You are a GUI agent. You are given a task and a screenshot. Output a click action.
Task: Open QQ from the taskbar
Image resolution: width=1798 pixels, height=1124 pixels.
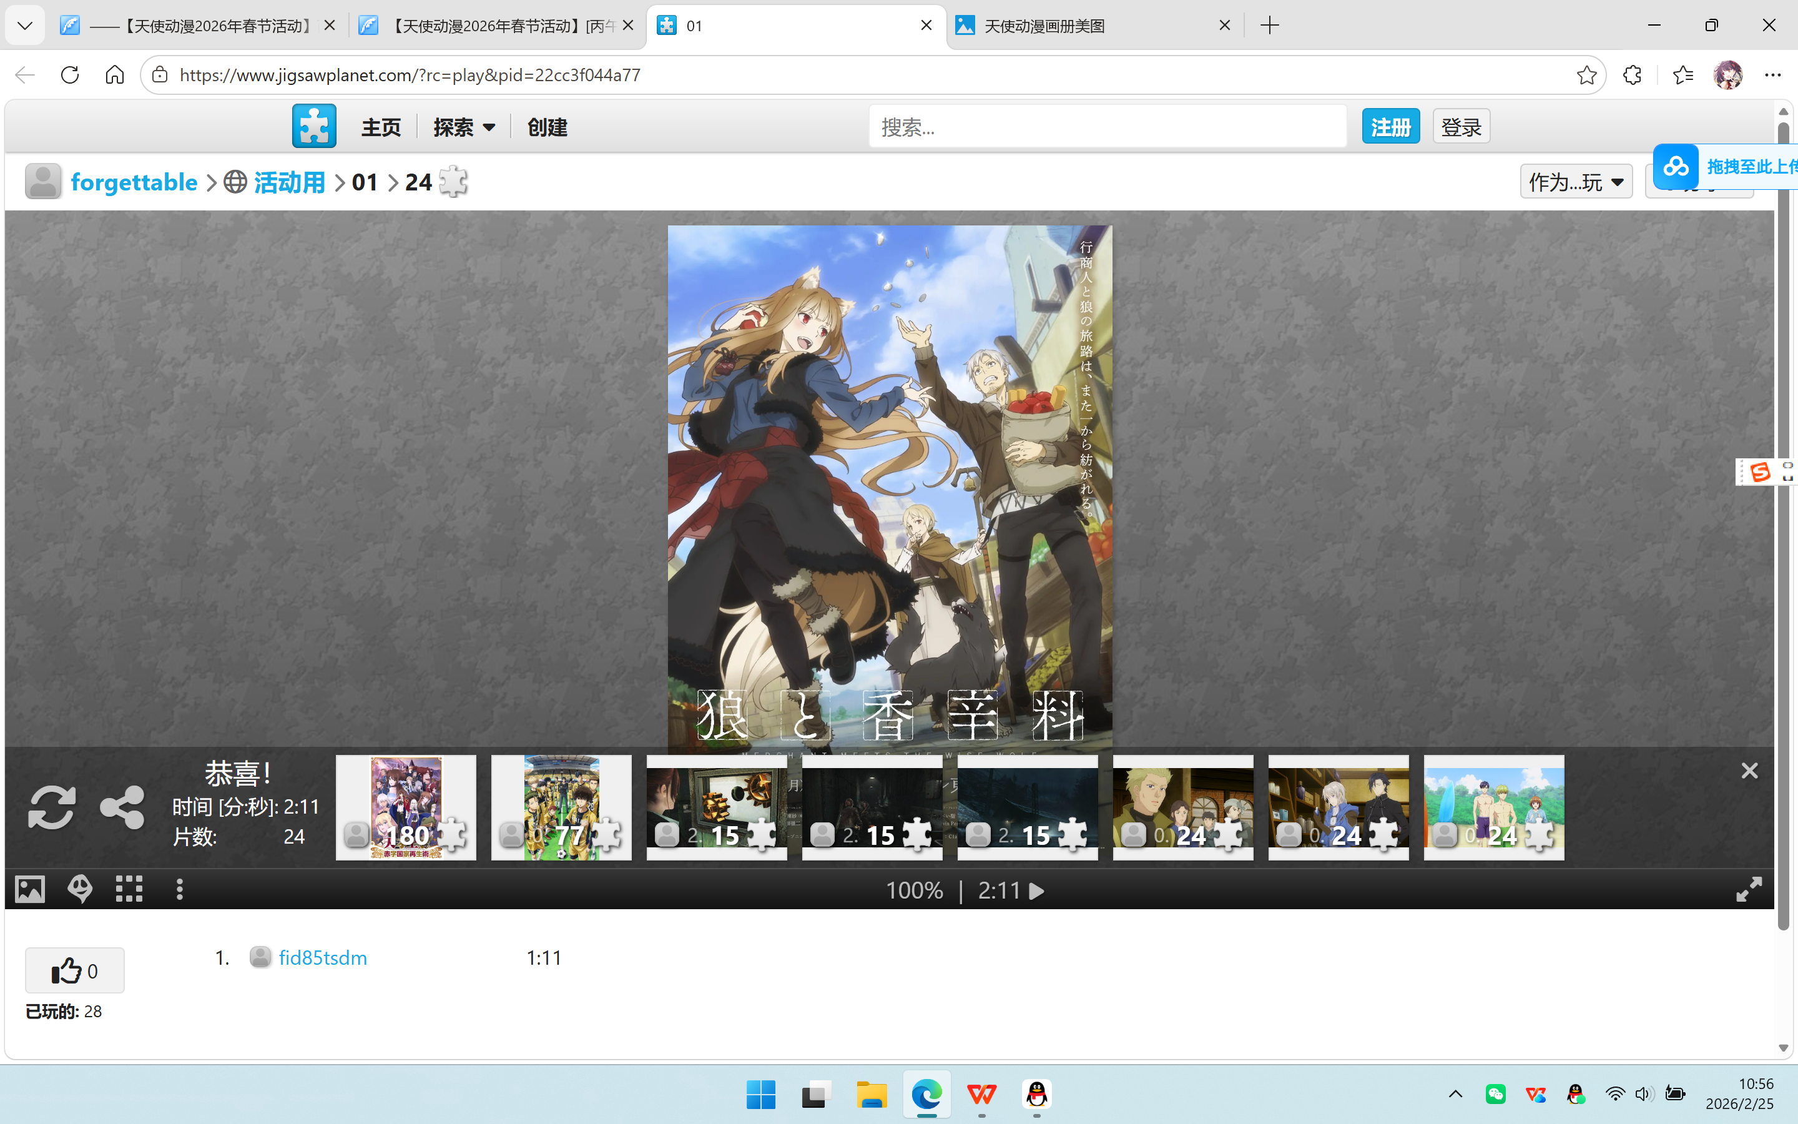1036,1094
